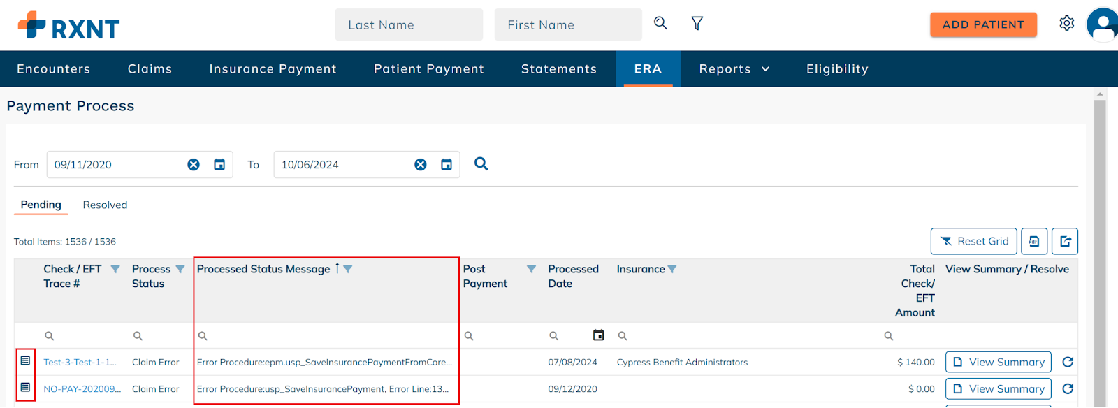
Task: Clear the From date field
Action: point(194,165)
